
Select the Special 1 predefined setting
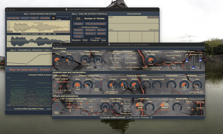point(101,30)
